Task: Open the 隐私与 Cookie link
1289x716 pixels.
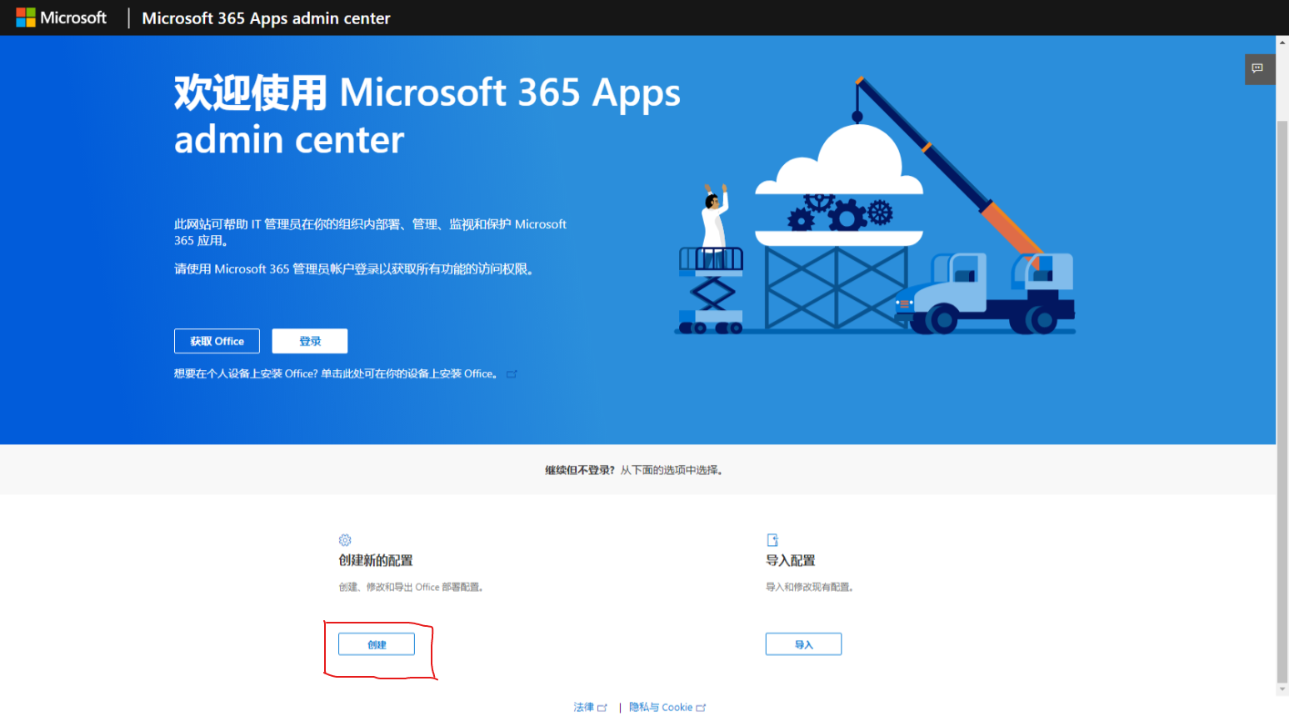Action: (x=661, y=707)
